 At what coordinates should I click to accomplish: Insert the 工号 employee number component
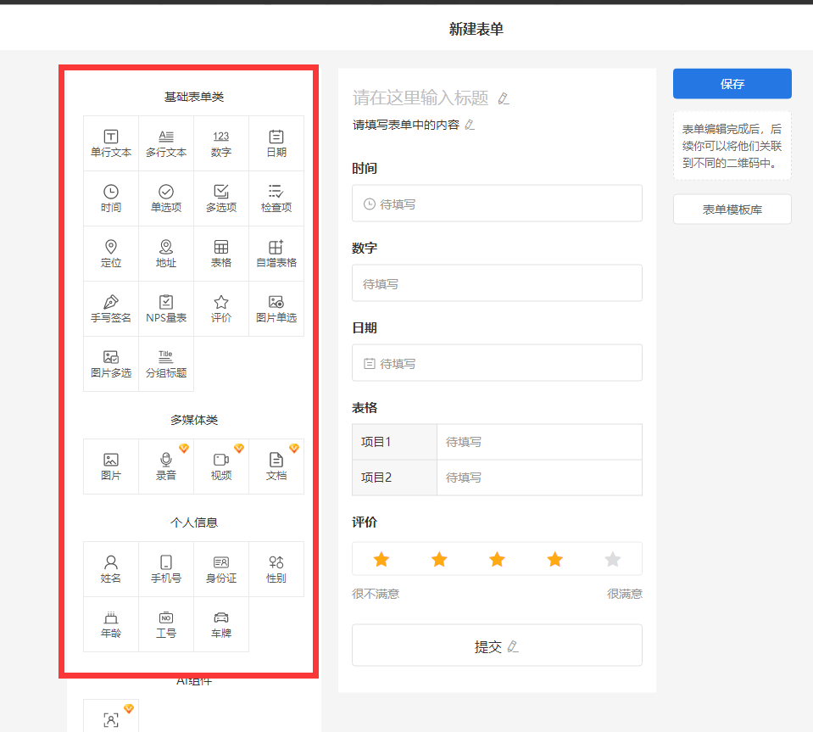(x=166, y=624)
